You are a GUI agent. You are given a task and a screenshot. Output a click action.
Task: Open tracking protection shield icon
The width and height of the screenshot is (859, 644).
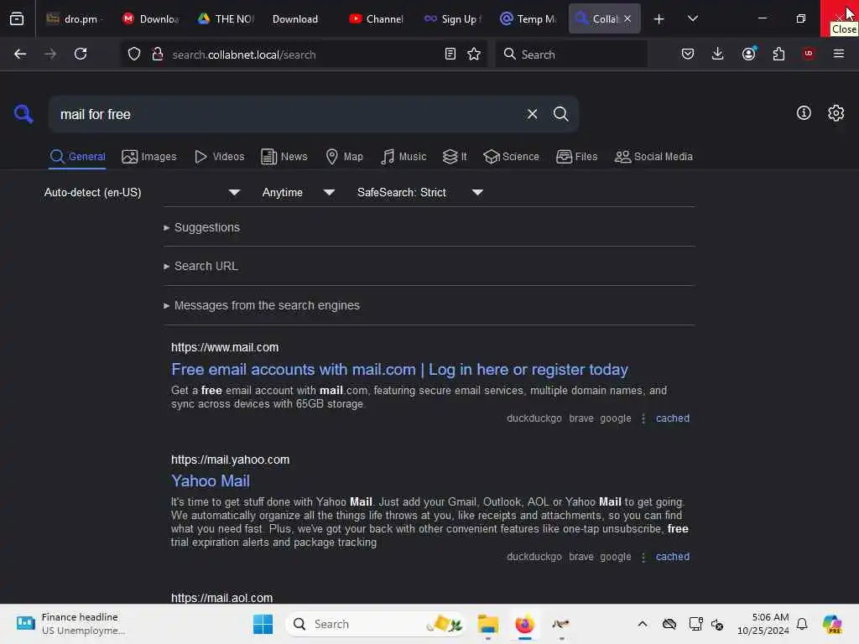pyautogui.click(x=134, y=54)
